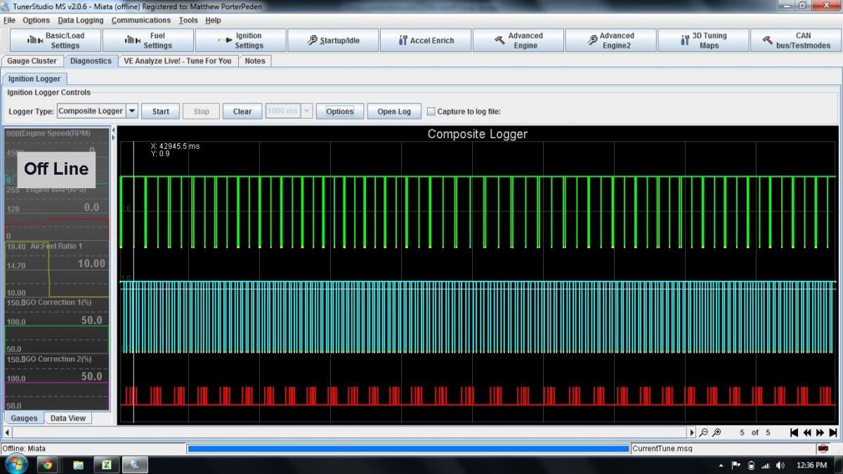
Task: Open Fuel Settings toolbar button
Action: pyautogui.click(x=148, y=41)
